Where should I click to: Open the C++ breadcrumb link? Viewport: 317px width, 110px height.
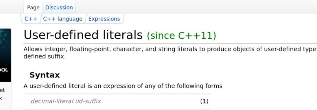[x=31, y=19]
